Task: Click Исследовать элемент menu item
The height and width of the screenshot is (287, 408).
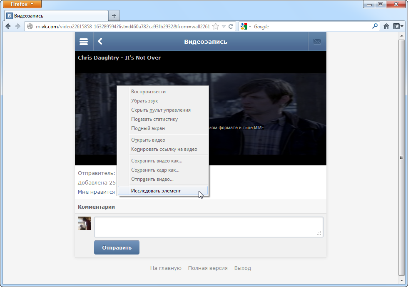Action: tap(163, 191)
